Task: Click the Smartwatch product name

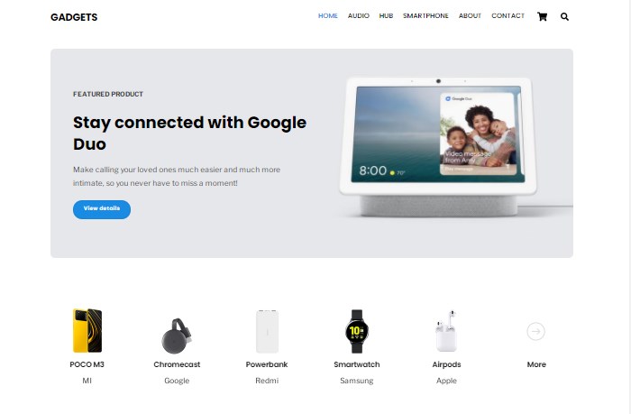Action: click(x=357, y=364)
